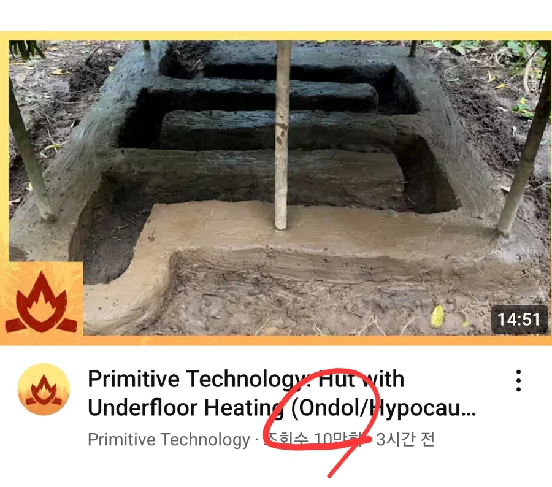Open the three-dot video options menu
Screen dimensions: 552x487
518,381
